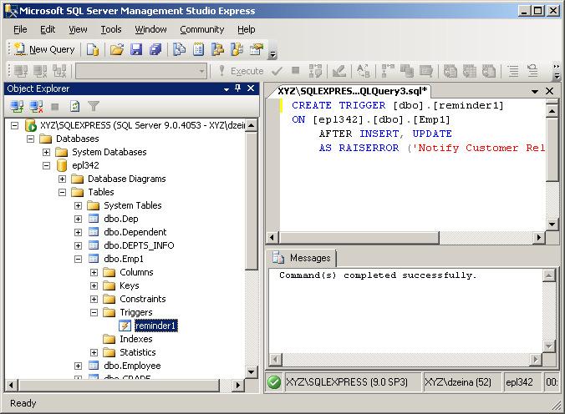Collapse the dbo.Emp1 table node
The width and height of the screenshot is (565, 414).
pos(79,259)
